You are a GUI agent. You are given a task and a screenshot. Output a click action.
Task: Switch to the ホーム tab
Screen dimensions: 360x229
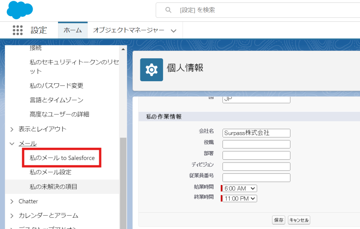pos(73,30)
